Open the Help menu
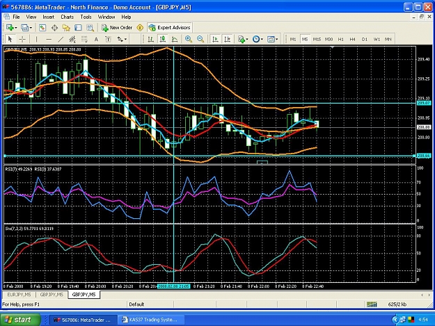 [x=126, y=17]
